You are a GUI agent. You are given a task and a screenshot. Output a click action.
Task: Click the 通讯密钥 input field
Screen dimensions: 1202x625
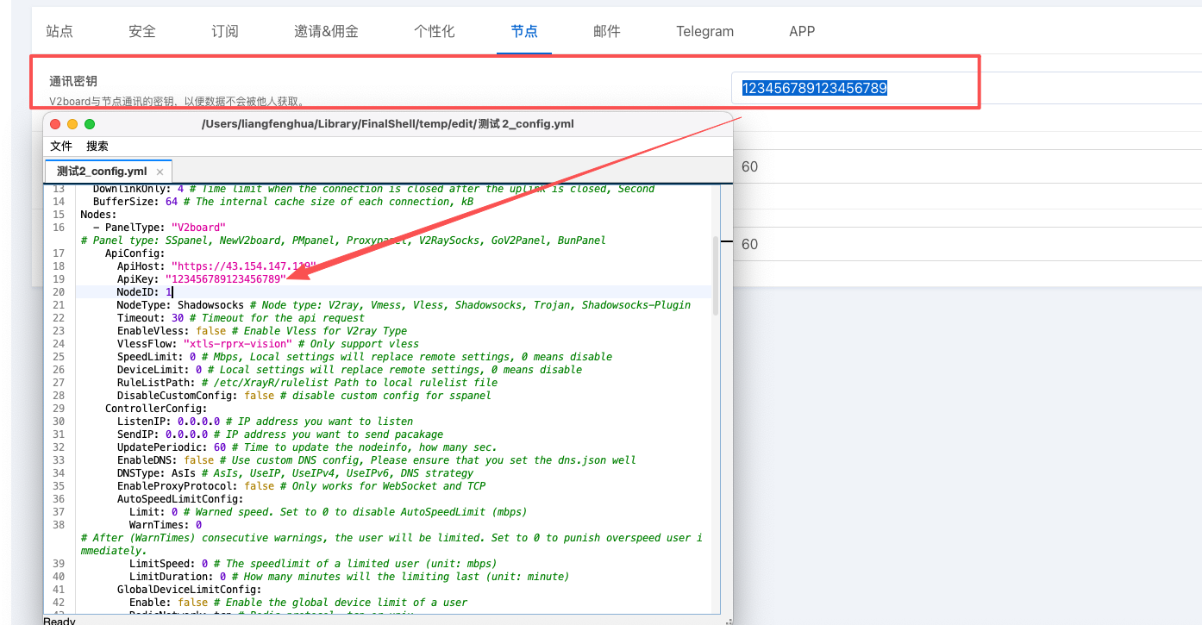pyautogui.click(x=853, y=88)
